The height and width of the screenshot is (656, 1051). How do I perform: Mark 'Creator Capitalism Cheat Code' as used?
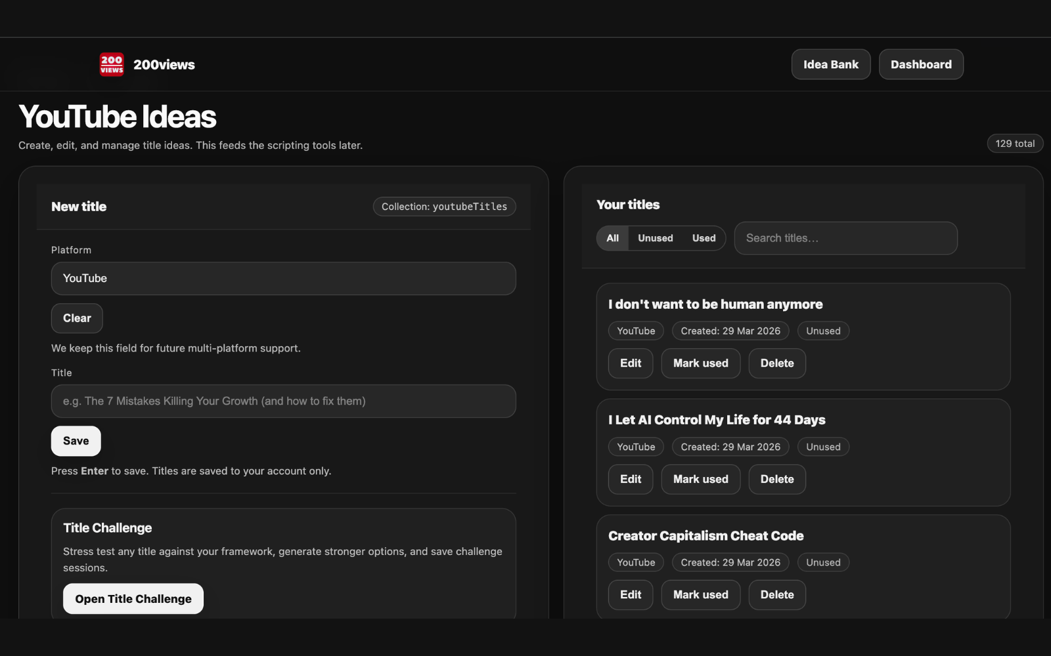point(700,594)
